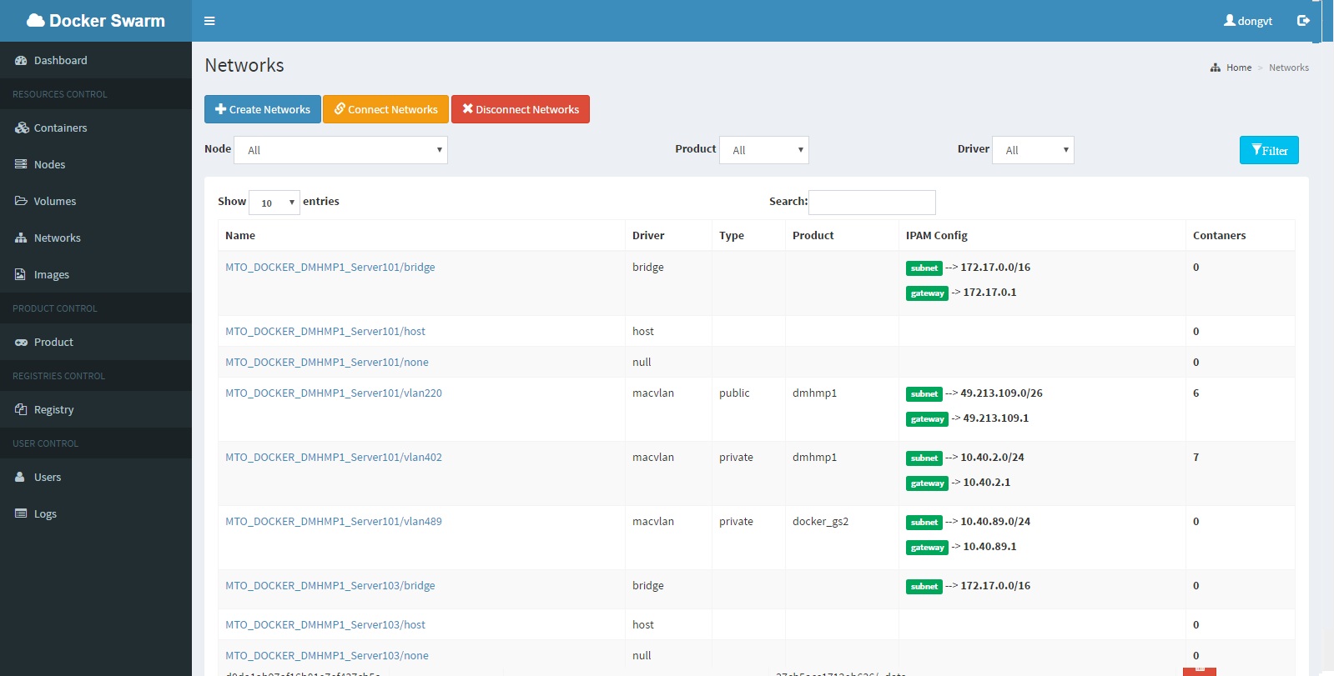Open MTO_DOCKER_DMHMP1_Server101/vlan402 network
1334x676 pixels.
tap(334, 458)
